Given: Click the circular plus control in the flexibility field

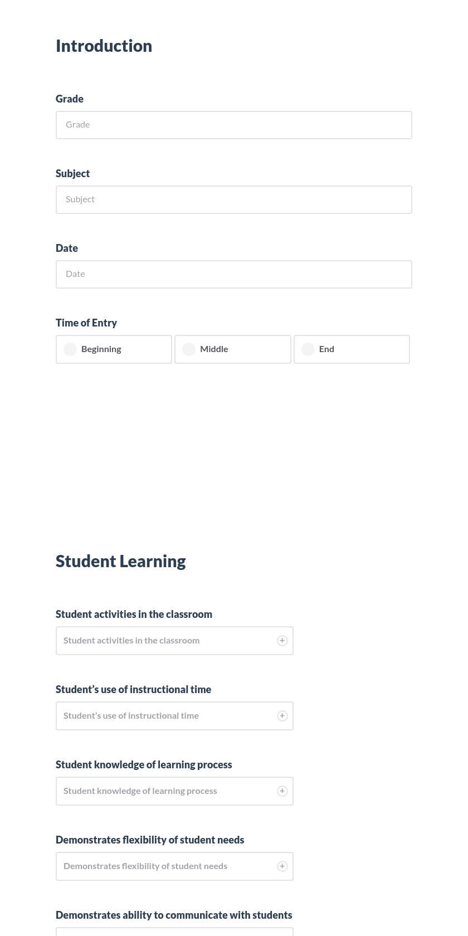Looking at the screenshot, I should [282, 866].
